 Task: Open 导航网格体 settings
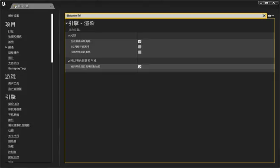15,109
